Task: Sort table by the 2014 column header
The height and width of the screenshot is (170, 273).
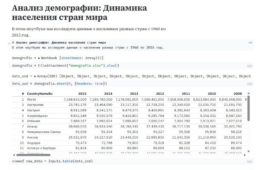Action: click(x=108, y=93)
